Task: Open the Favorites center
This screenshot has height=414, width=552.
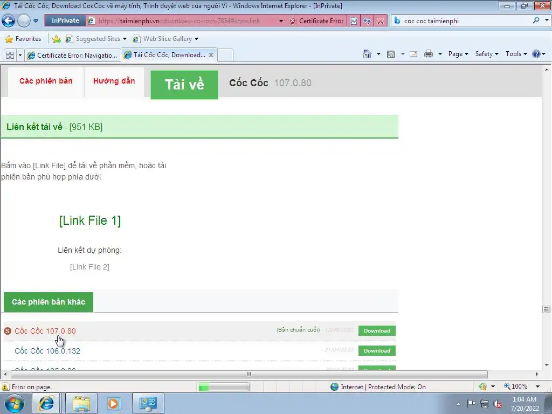Action: (x=23, y=39)
